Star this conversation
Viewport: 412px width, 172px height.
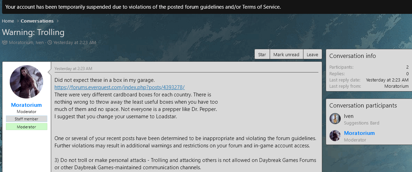262,54
